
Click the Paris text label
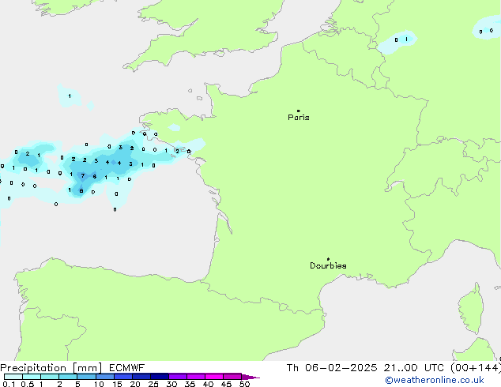[x=299, y=118]
